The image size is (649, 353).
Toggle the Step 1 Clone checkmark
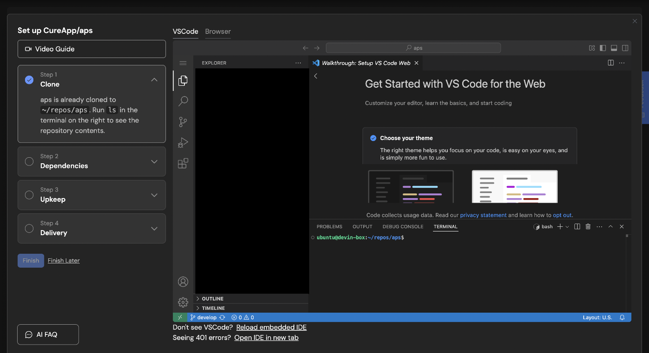[x=29, y=80]
